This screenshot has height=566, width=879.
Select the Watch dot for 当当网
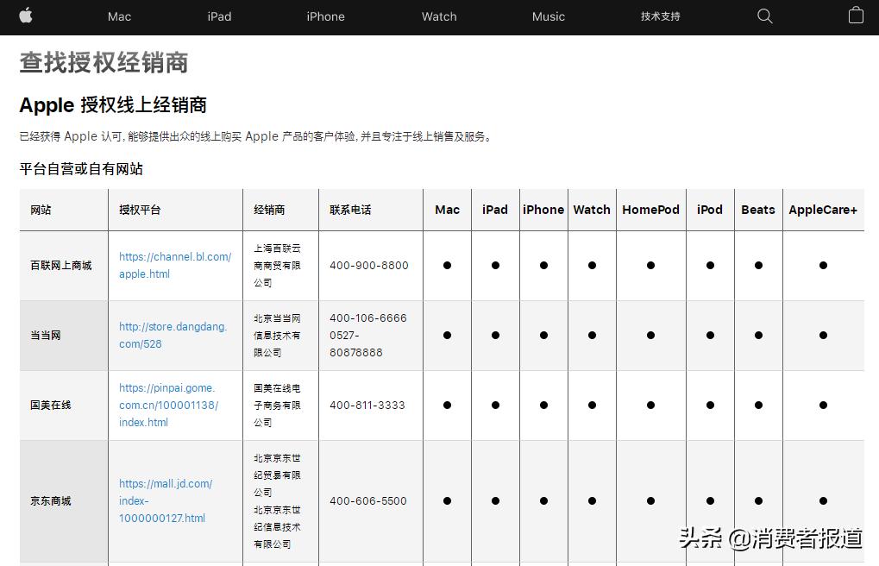pyautogui.click(x=592, y=335)
